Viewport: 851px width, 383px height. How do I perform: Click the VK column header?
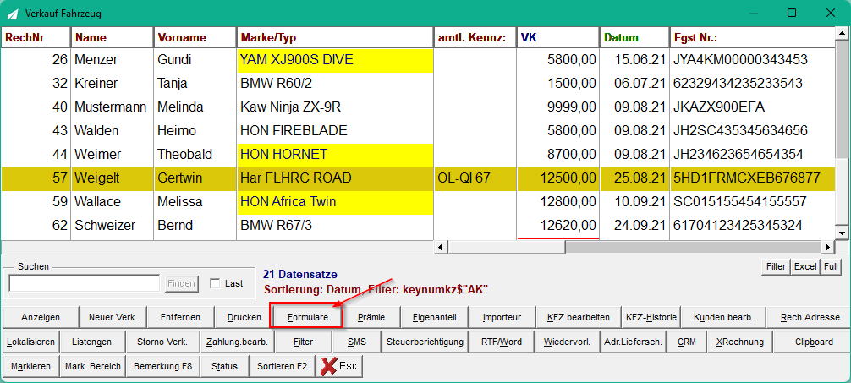558,37
